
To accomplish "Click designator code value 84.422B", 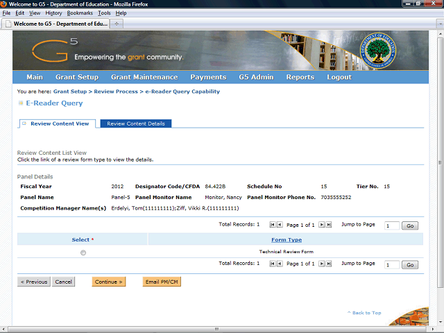I will [215, 187].
